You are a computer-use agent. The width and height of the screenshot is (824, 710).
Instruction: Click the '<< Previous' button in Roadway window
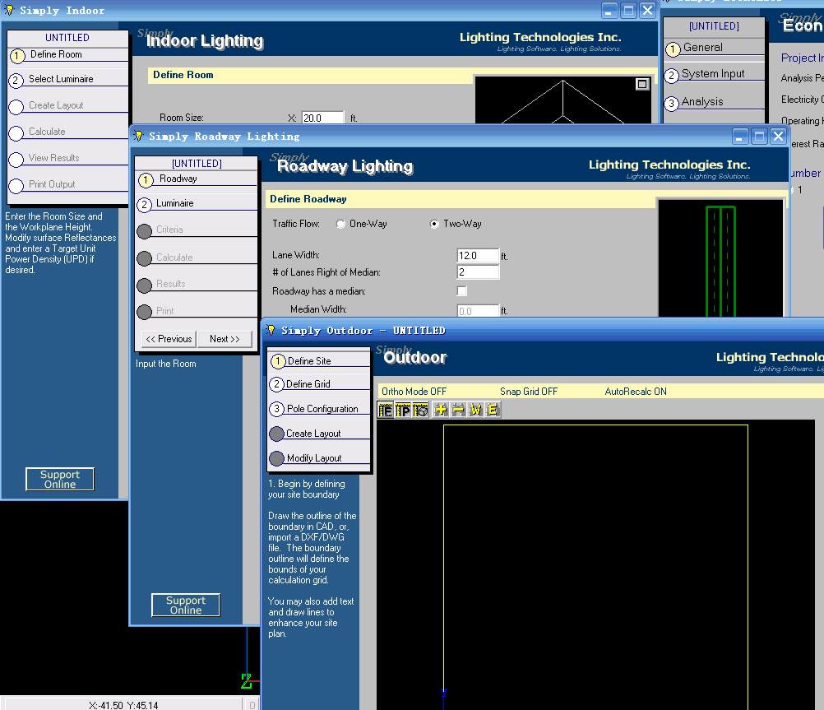pyautogui.click(x=169, y=339)
